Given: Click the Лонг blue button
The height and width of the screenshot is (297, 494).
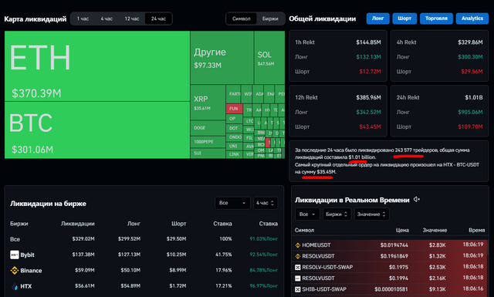Looking at the screenshot, I should [377, 19].
